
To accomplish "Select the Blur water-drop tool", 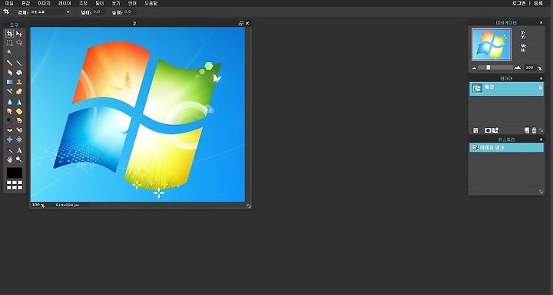I will click(x=9, y=102).
